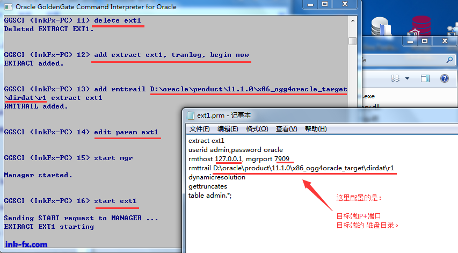Click the 'extract ext1' line in Notepad
Viewport: 458px width, 253px height.
[x=206, y=141]
